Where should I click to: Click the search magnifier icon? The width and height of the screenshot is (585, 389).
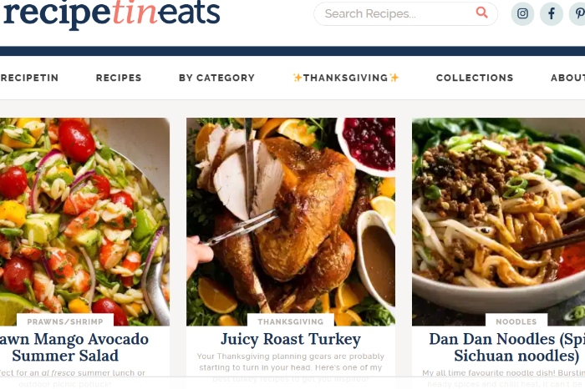tap(481, 13)
